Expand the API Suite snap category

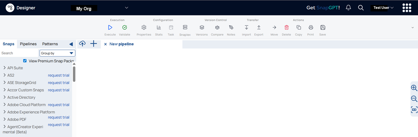[4, 68]
